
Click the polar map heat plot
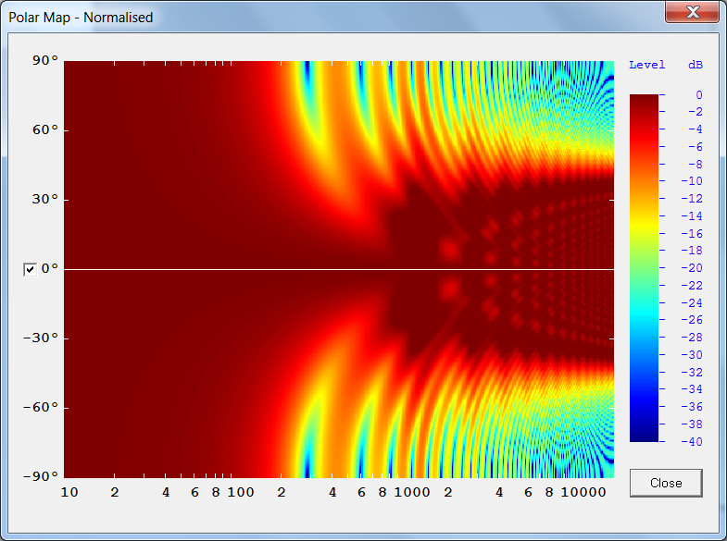click(x=339, y=269)
